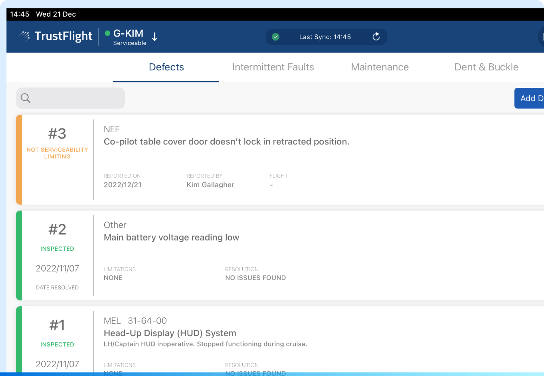Switch to the Defects tab
This screenshot has width=544, height=376.
point(166,67)
